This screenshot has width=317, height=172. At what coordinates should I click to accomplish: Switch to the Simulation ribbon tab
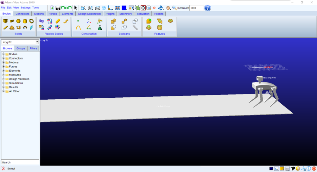[x=143, y=14]
